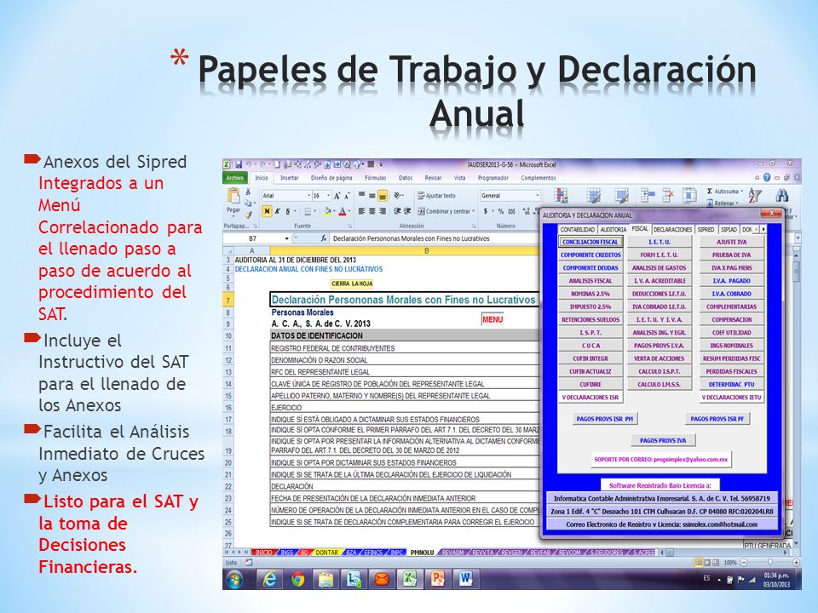Click the Insert cells icon

pyautogui.click(x=648, y=195)
